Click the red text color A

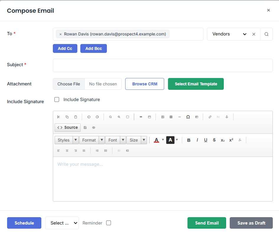(x=156, y=140)
